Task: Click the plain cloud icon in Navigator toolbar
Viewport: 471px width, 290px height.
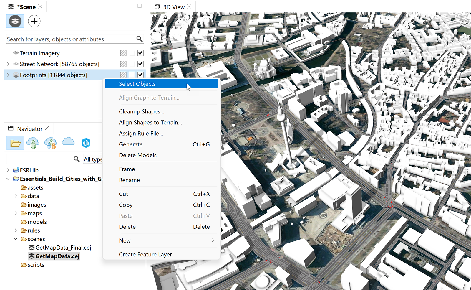Action: pyautogui.click(x=68, y=143)
